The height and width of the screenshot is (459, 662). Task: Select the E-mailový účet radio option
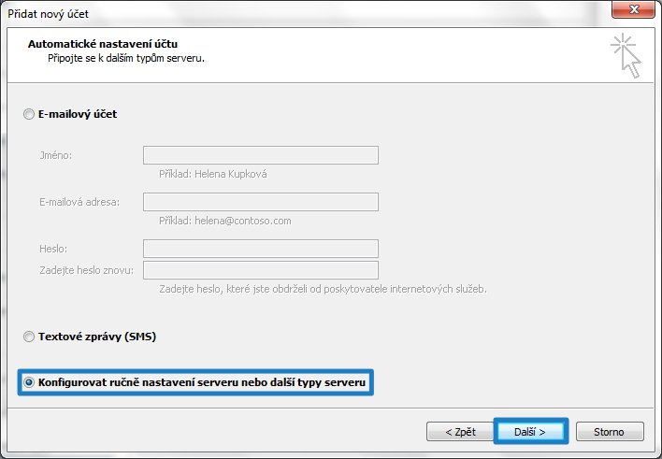coord(29,114)
